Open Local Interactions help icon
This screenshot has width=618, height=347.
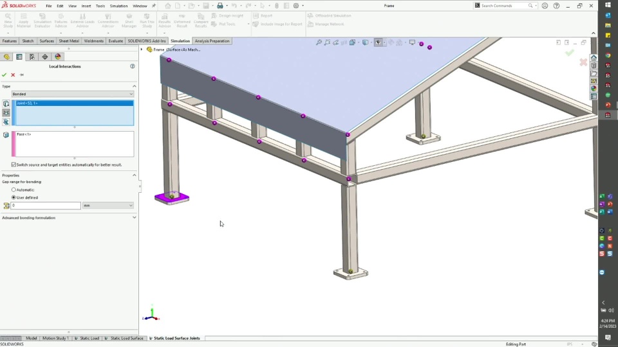pos(133,66)
